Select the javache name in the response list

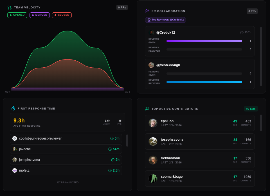click(x=25, y=149)
